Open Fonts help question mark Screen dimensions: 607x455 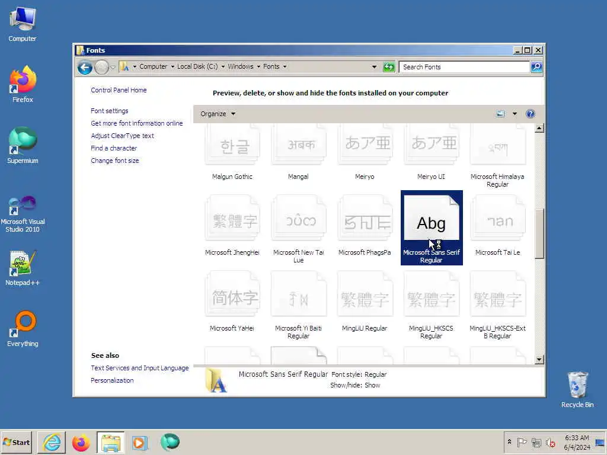pyautogui.click(x=531, y=114)
